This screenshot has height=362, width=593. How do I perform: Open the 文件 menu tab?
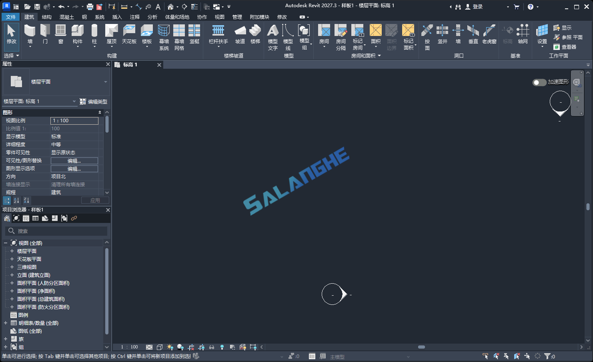point(11,17)
